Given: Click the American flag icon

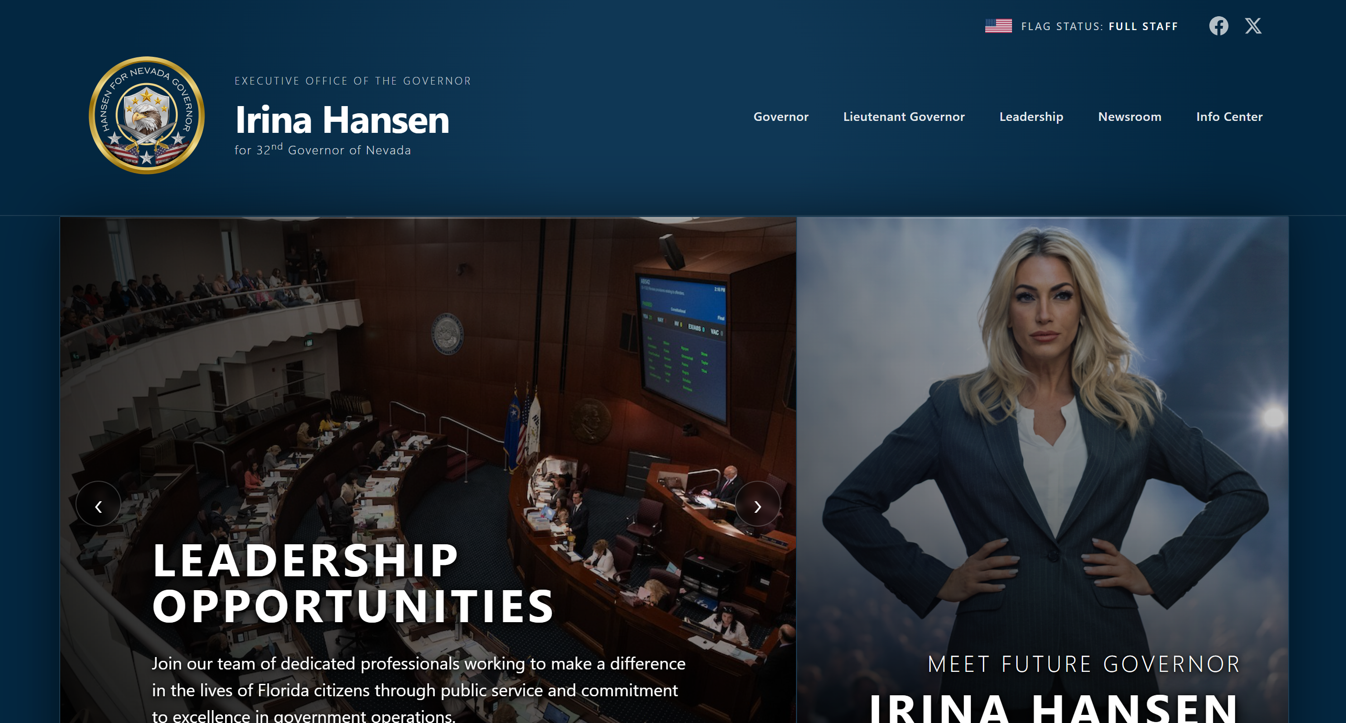Looking at the screenshot, I should pos(998,26).
